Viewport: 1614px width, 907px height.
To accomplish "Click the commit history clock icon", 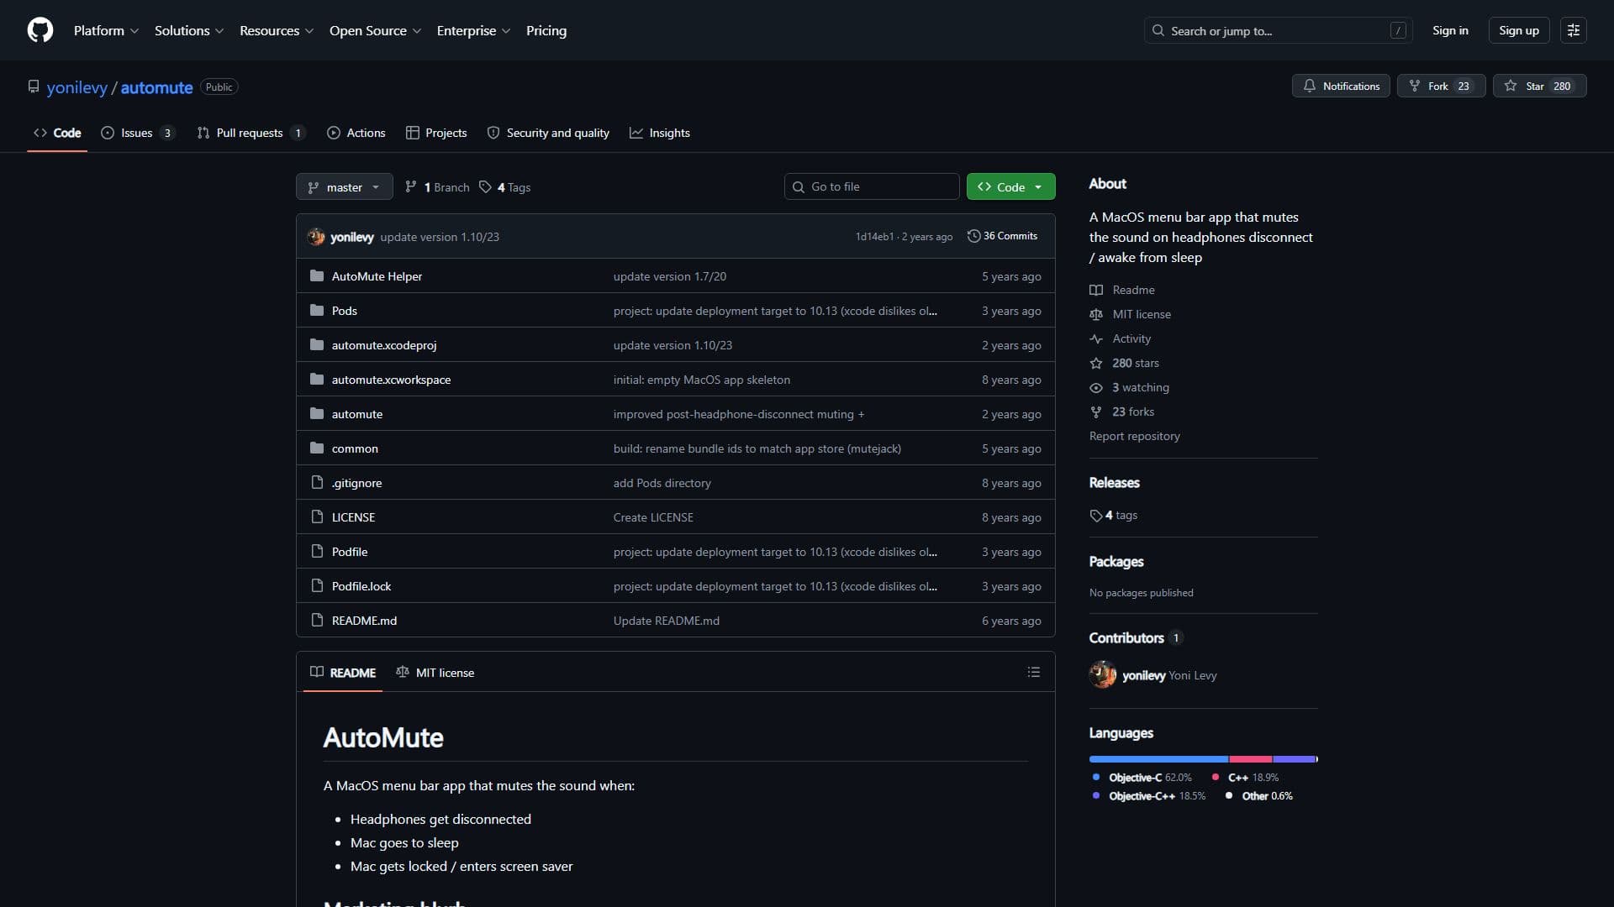I will (x=973, y=236).
